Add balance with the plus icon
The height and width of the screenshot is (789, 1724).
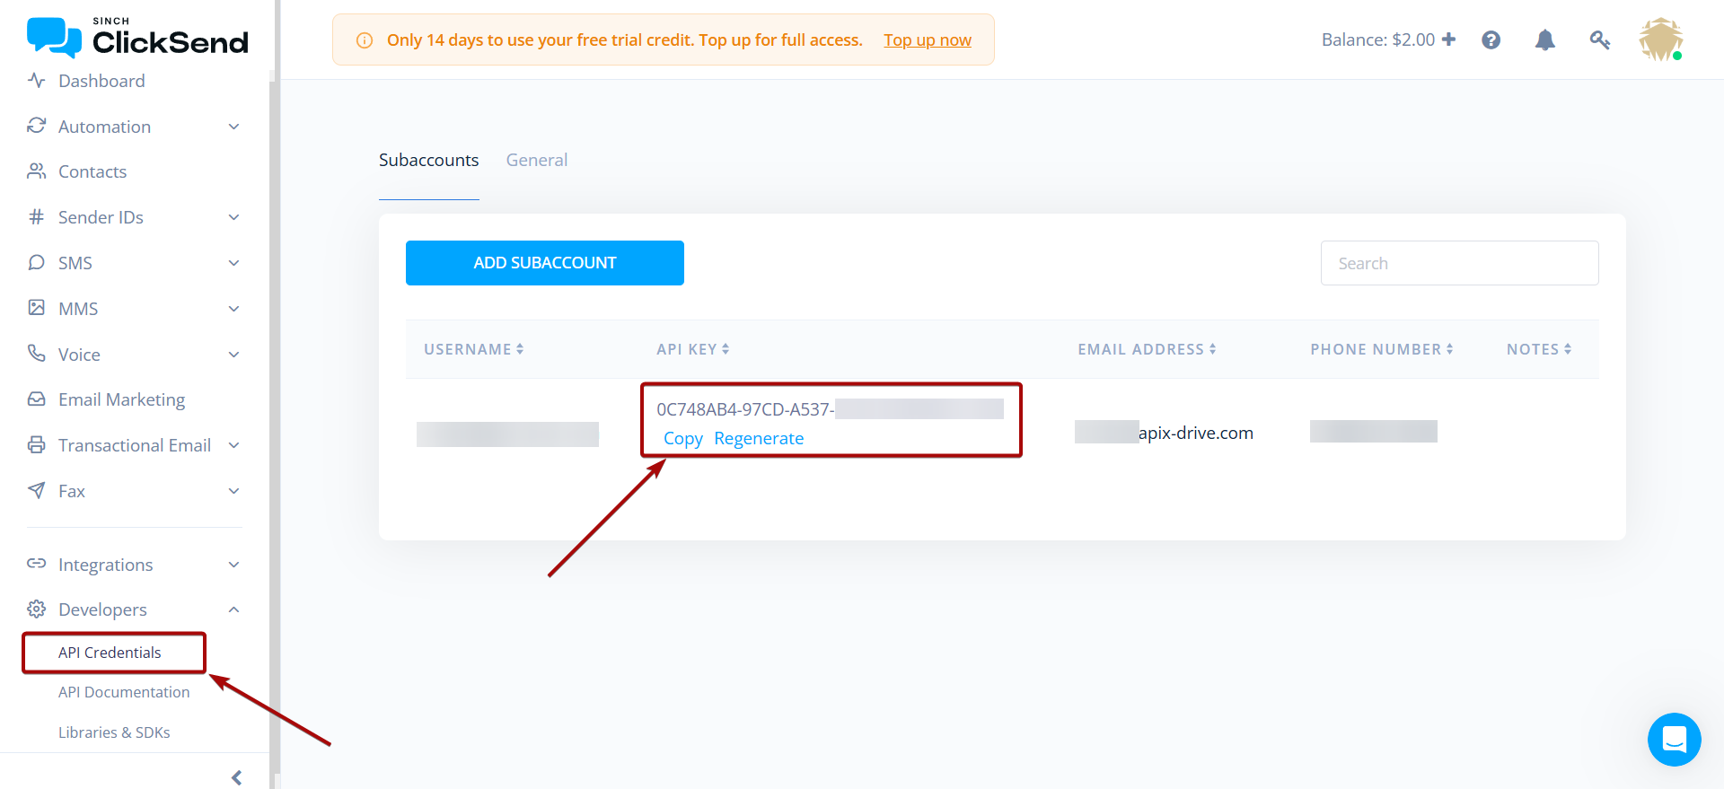(x=1448, y=39)
